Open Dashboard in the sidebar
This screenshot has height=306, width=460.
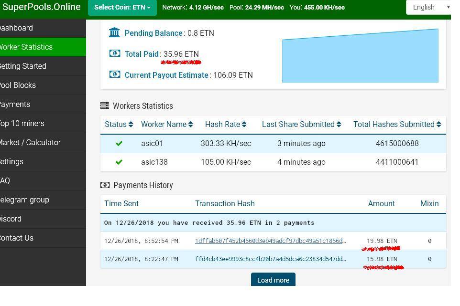point(43,28)
